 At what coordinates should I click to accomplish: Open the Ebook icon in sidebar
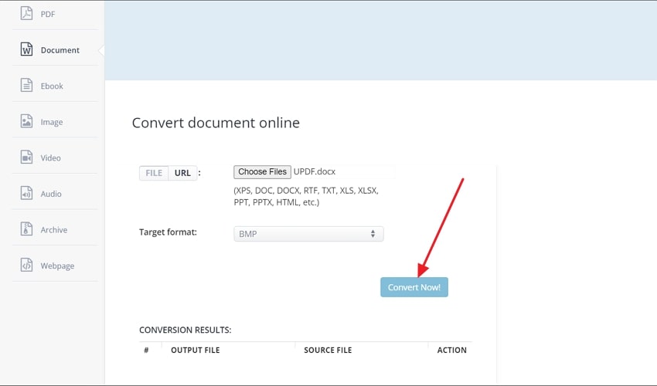coord(26,86)
